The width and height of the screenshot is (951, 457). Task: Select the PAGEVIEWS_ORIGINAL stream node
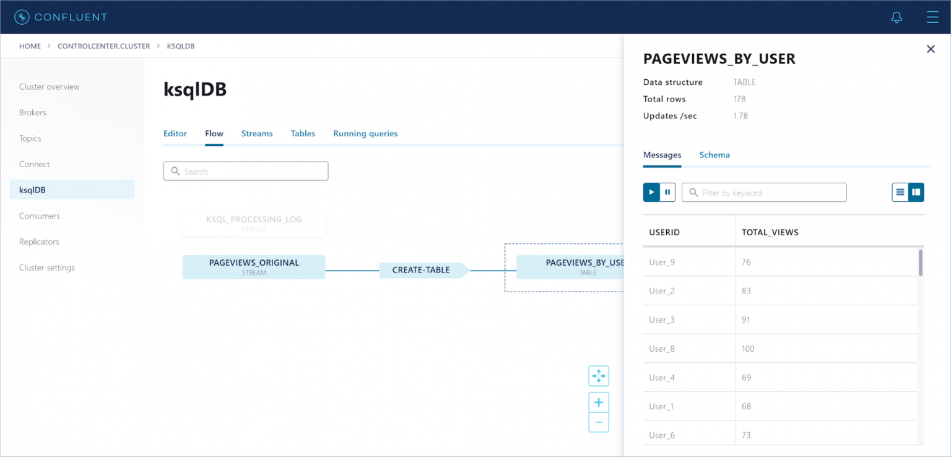(254, 267)
